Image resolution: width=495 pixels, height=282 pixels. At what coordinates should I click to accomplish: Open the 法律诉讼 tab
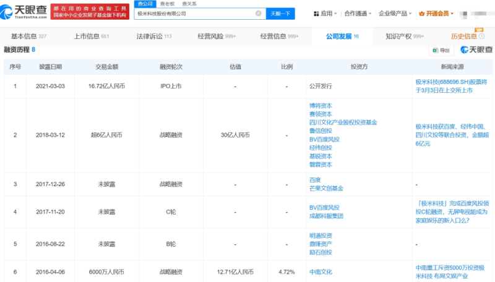153,36
